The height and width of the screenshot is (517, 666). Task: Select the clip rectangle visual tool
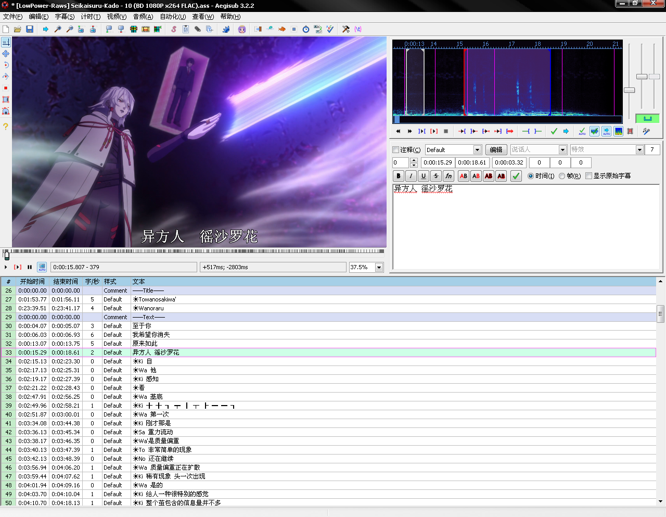(x=6, y=99)
